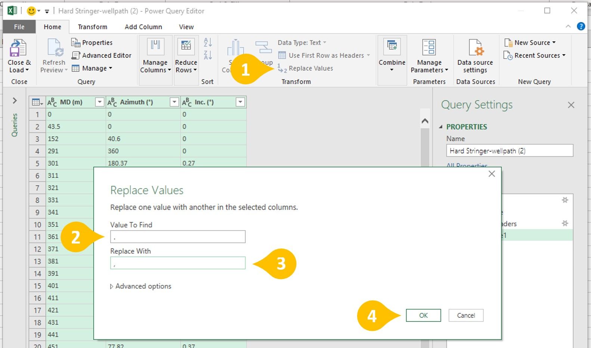Open the Inc. column filter dropdown
Image resolution: width=591 pixels, height=348 pixels.
pyautogui.click(x=240, y=102)
